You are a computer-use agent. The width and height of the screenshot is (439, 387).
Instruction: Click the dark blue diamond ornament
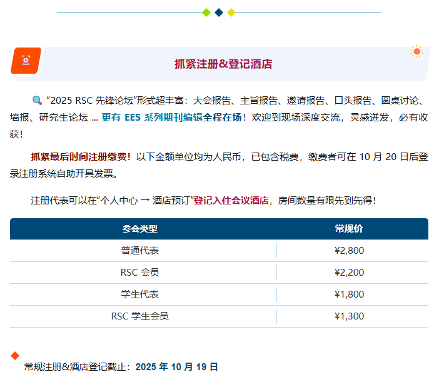[219, 13]
